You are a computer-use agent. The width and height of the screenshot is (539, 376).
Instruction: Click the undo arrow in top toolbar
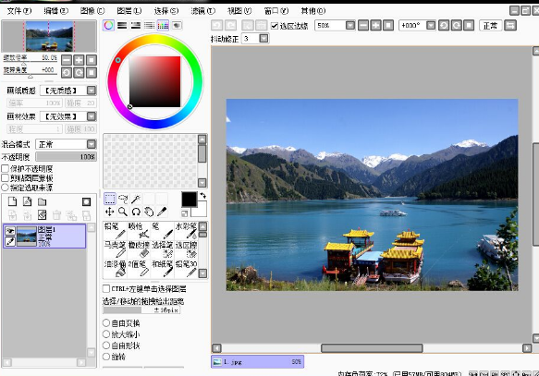click(x=217, y=26)
